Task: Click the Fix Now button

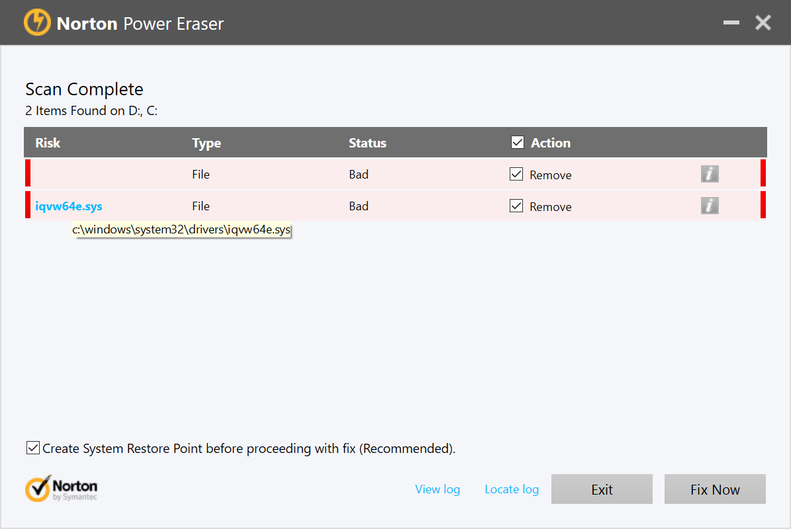Action: tap(715, 489)
